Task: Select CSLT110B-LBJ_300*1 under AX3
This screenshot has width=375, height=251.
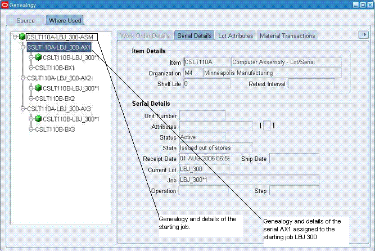Action: [x=71, y=119]
